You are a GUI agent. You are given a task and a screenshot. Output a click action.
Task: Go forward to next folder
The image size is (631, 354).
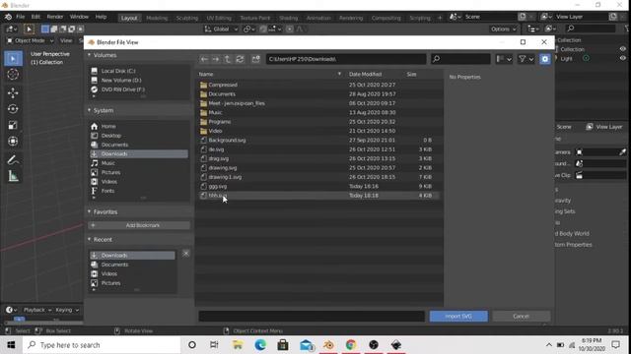pos(216,59)
